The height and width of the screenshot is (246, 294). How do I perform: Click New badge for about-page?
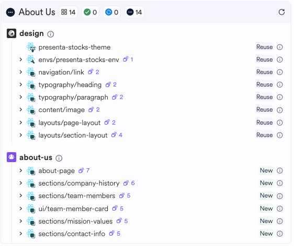coord(266,170)
